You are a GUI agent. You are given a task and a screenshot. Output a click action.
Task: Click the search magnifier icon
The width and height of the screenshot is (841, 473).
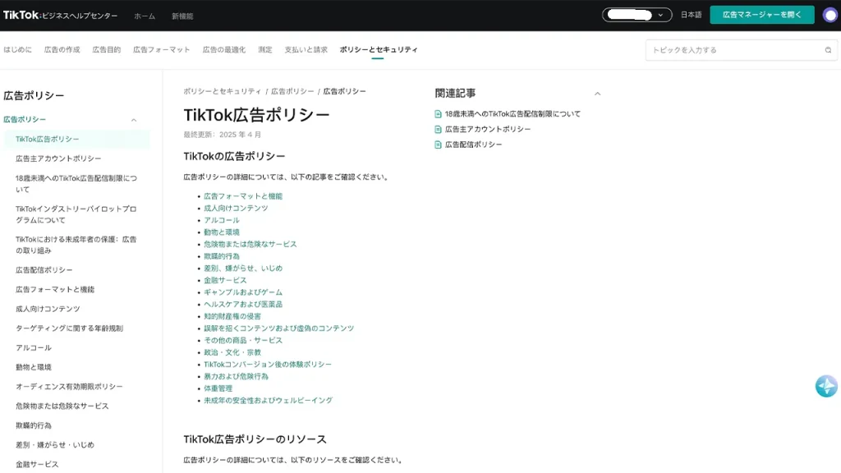pyautogui.click(x=828, y=50)
